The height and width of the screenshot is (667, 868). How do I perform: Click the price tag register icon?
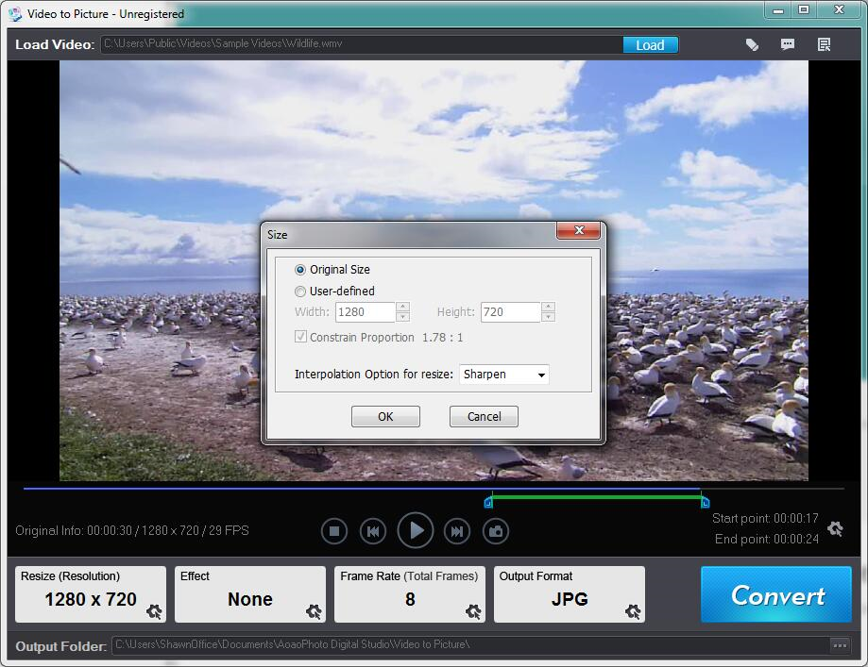[x=752, y=44]
